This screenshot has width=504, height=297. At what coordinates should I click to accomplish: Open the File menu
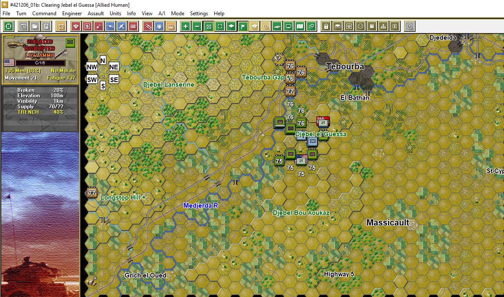[6, 14]
